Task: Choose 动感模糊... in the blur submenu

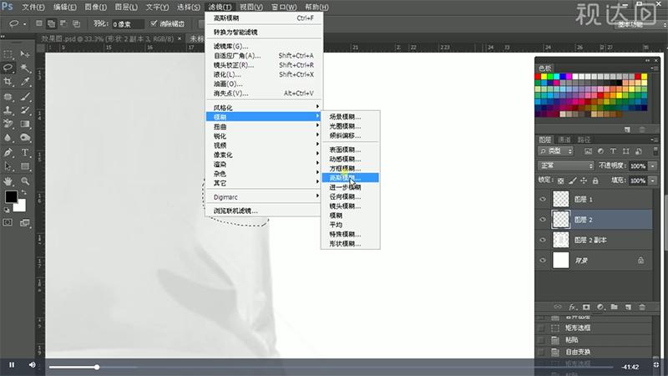Action: pyautogui.click(x=350, y=159)
